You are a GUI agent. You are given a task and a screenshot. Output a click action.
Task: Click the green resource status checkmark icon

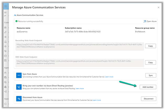click(17, 21)
